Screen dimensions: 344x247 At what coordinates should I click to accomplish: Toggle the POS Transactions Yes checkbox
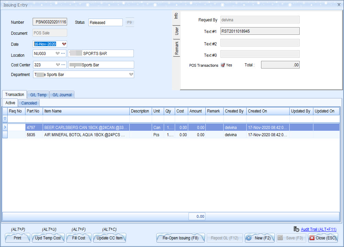(x=223, y=65)
